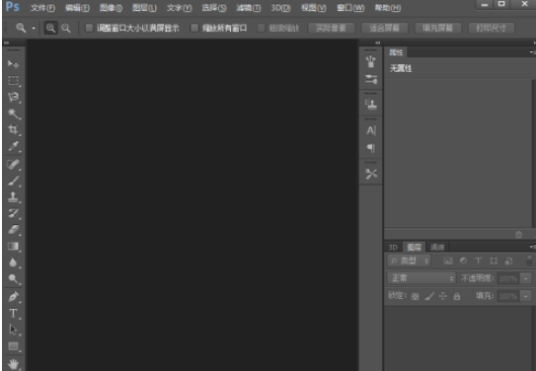The width and height of the screenshot is (536, 371).
Task: Select the Rectangular Marquee tool
Action: pos(13,80)
